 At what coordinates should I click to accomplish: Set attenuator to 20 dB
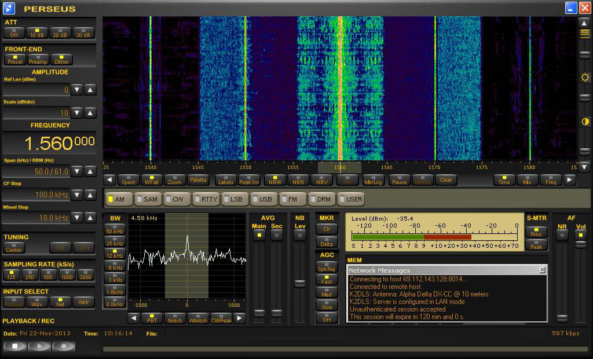[60, 33]
